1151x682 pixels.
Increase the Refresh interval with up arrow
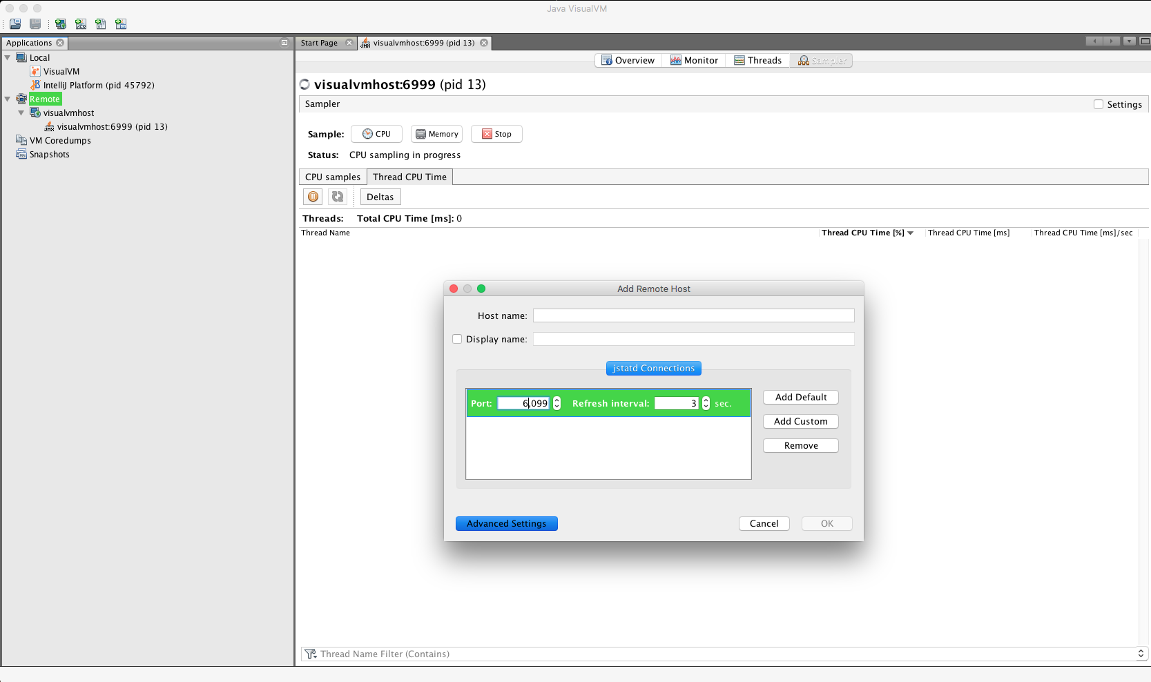(x=706, y=400)
